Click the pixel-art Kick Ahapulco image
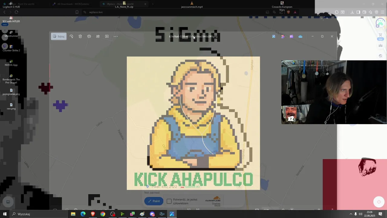 point(193,123)
